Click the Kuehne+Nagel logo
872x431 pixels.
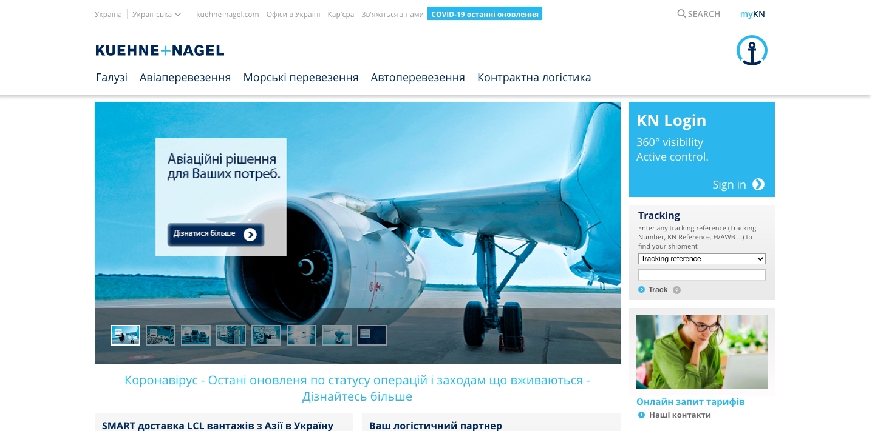(x=160, y=50)
